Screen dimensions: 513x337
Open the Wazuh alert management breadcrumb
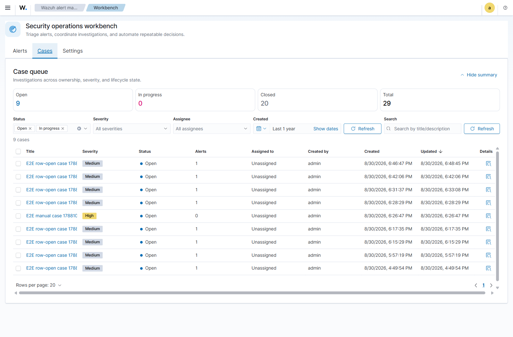(x=59, y=8)
